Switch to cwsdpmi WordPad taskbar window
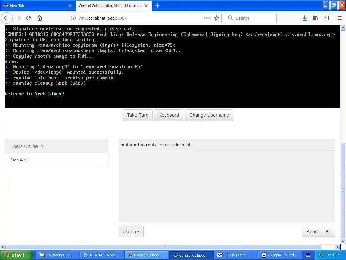 (280, 255)
